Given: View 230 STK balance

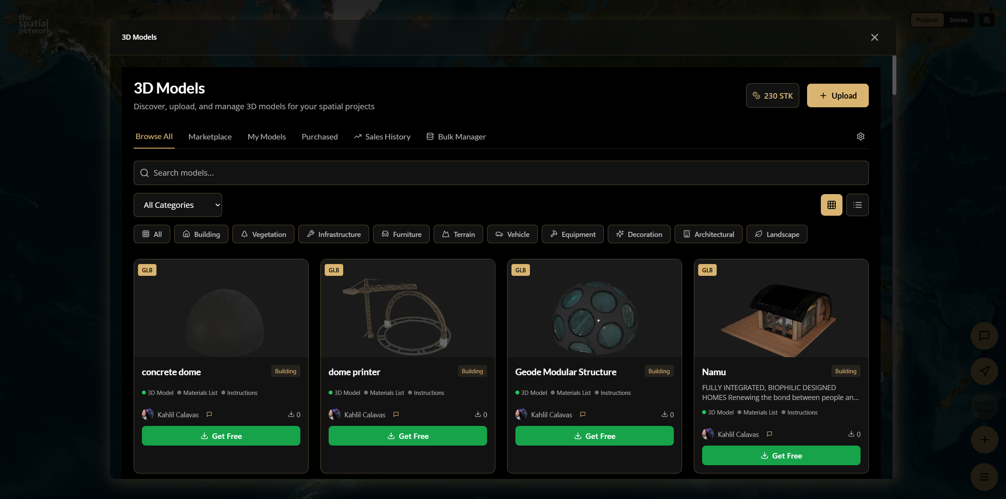Looking at the screenshot, I should pos(772,95).
